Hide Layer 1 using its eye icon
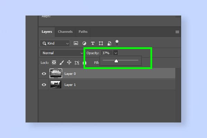The height and width of the screenshot is (138, 207). (44, 85)
